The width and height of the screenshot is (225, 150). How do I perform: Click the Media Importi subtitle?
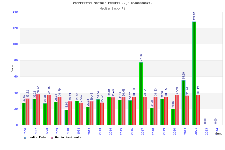[x=112, y=8]
